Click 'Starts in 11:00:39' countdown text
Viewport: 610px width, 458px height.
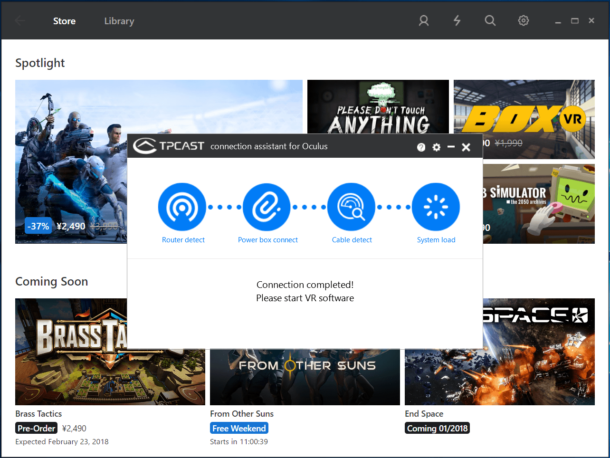tap(239, 442)
